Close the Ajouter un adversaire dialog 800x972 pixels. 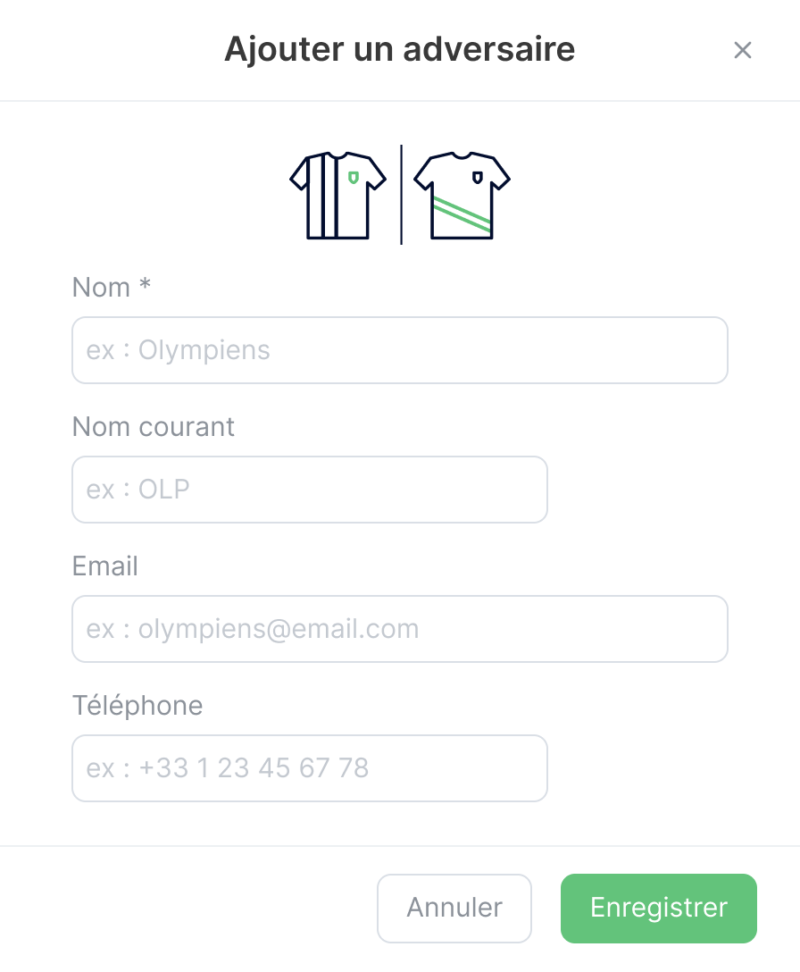[743, 50]
